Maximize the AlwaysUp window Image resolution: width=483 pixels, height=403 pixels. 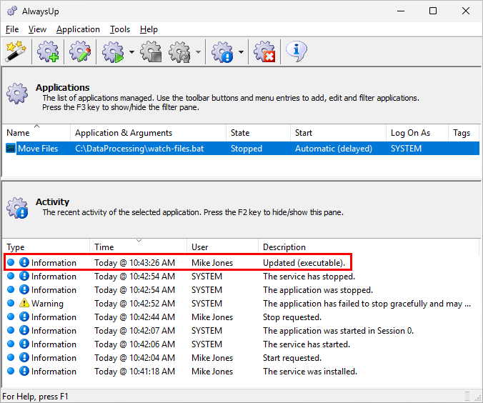click(433, 11)
